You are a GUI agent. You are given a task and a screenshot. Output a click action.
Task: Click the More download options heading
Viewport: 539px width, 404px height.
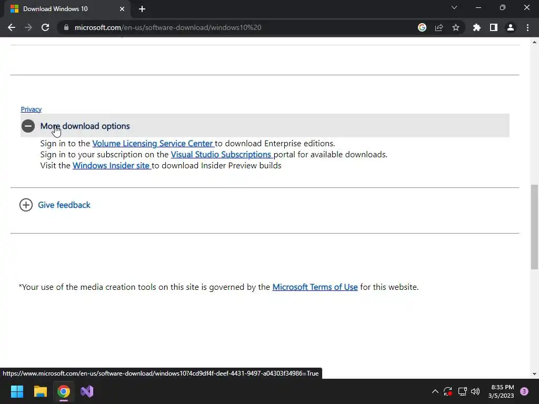click(x=85, y=126)
